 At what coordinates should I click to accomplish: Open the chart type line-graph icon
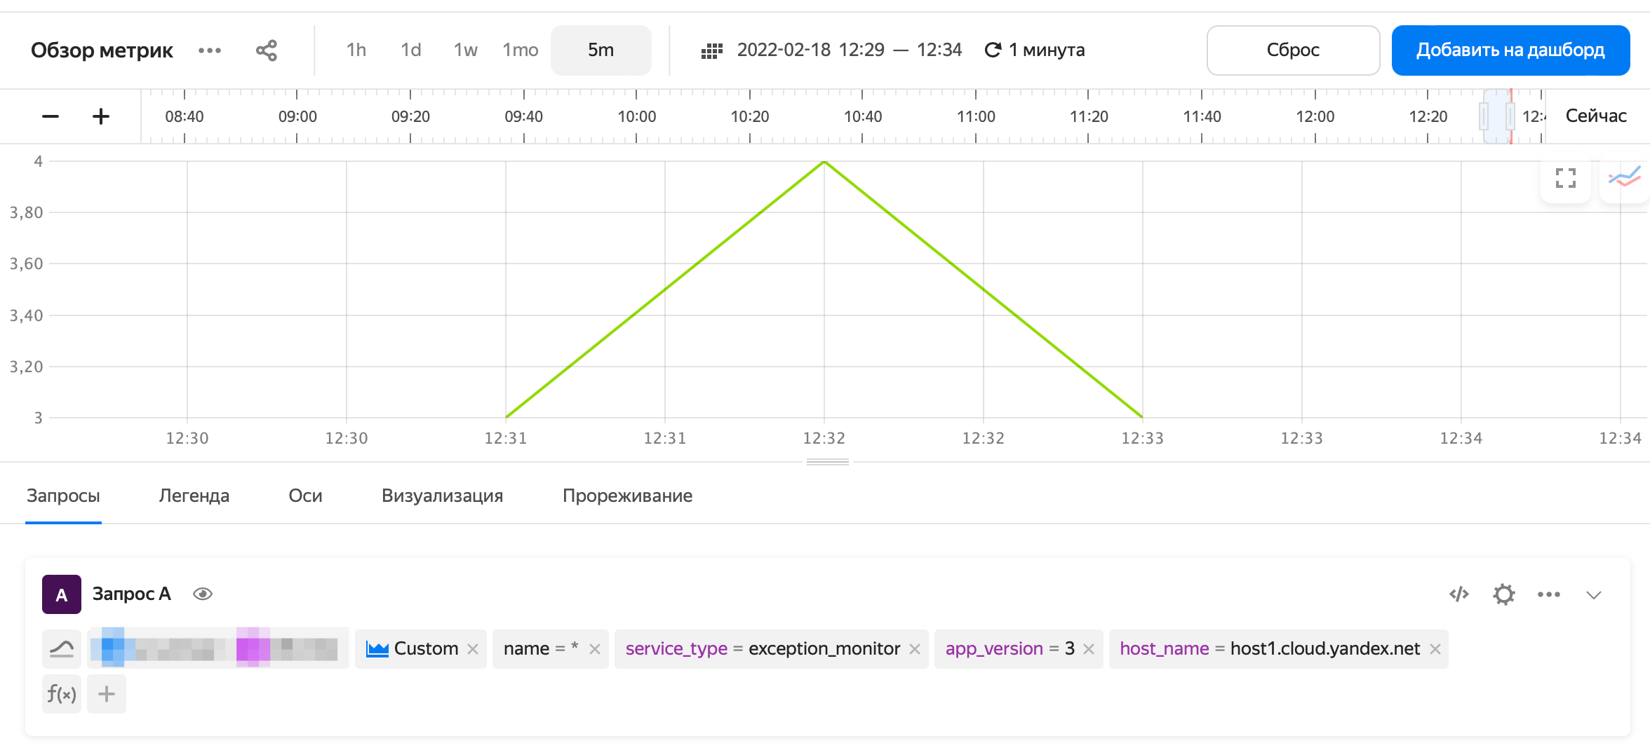coord(1624,178)
